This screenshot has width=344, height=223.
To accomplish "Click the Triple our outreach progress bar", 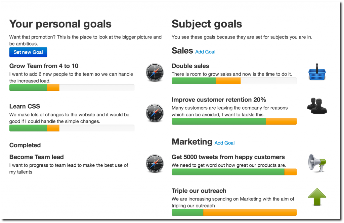I will [234, 212].
